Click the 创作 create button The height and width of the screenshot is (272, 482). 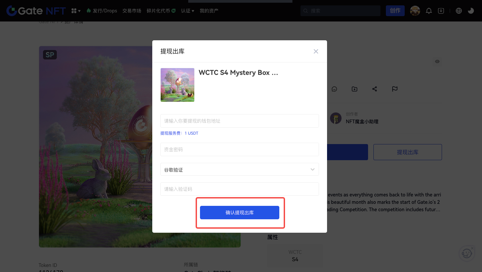(x=395, y=11)
